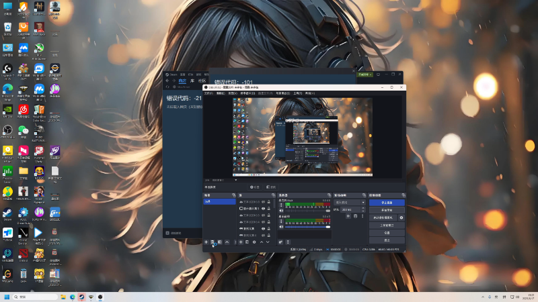Remove selected source in Sources dock toolbar
Viewport: 538px width, 302px height.
click(x=247, y=242)
